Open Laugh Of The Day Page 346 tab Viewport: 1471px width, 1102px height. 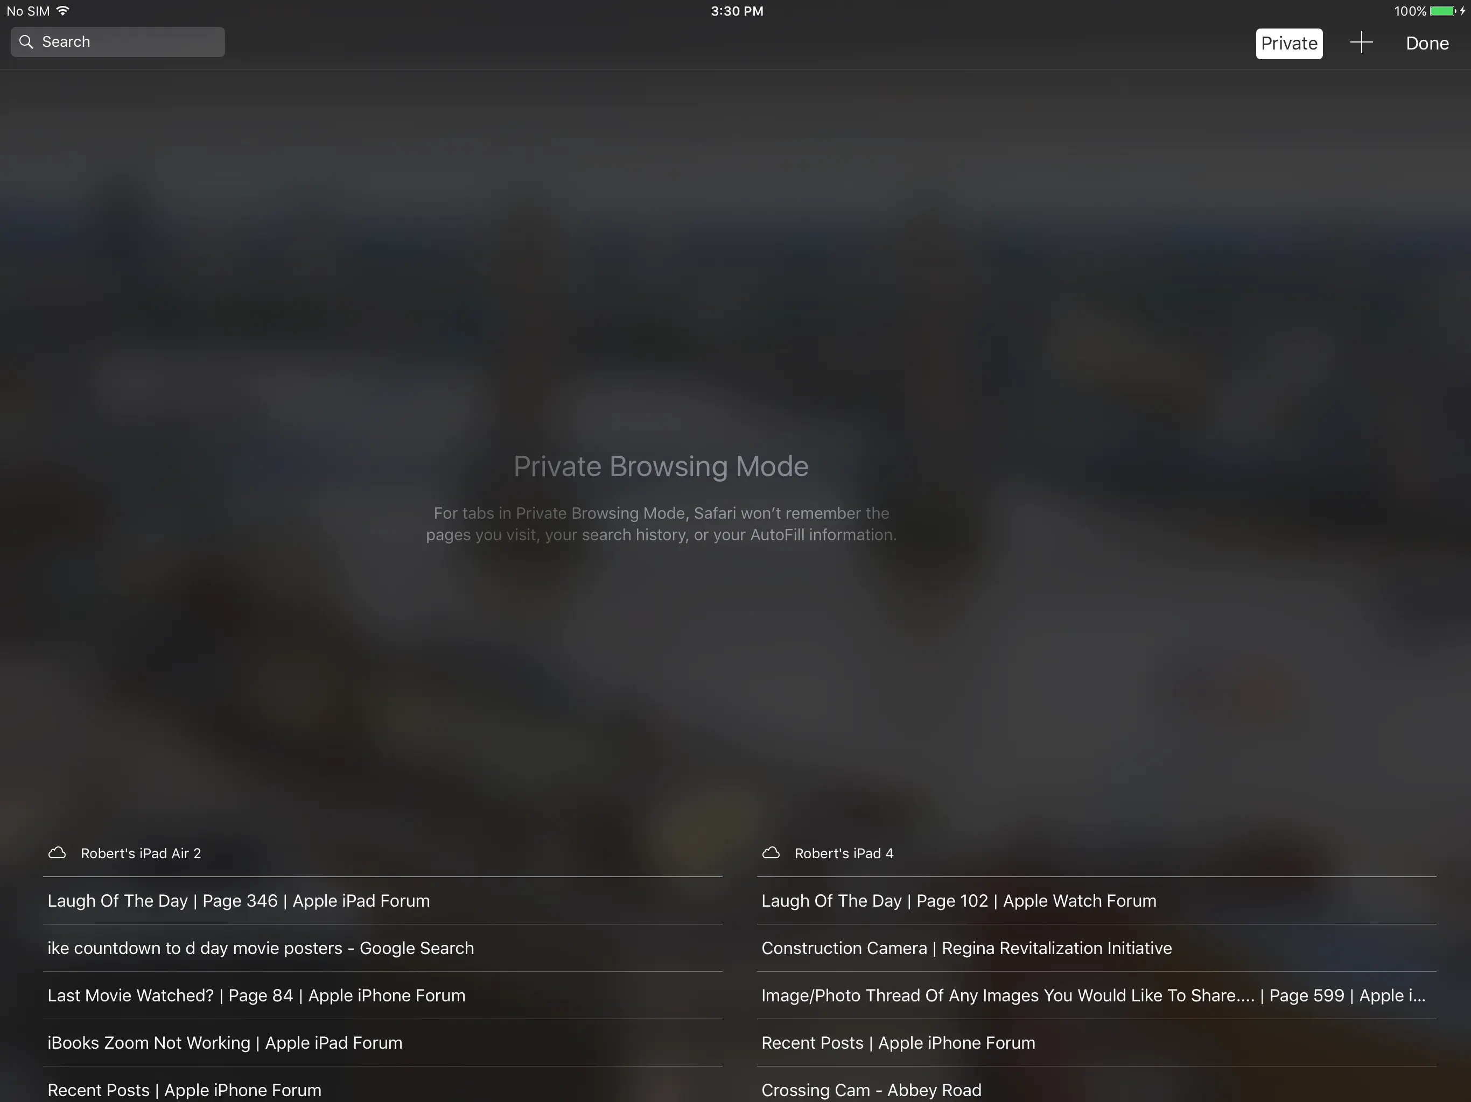238,901
